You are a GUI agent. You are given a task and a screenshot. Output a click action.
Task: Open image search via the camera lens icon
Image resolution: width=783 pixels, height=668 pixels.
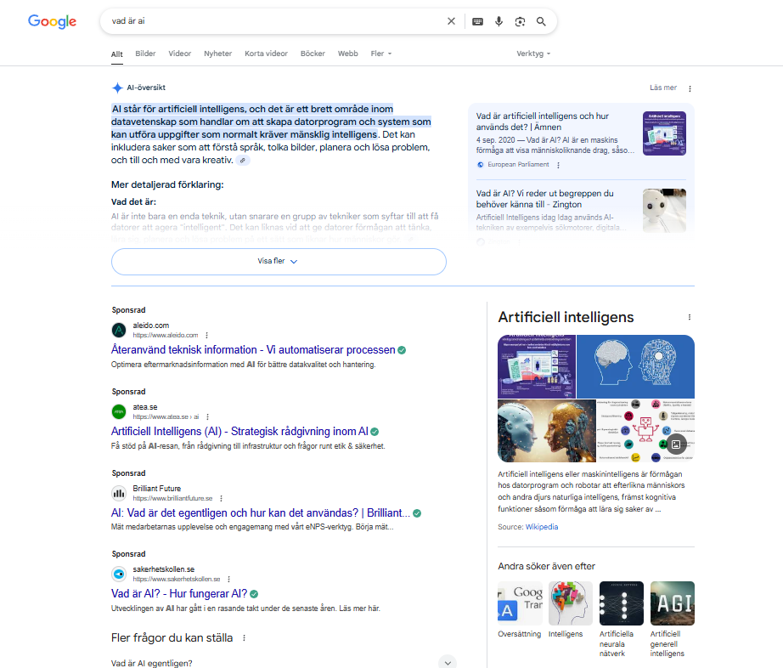pyautogui.click(x=520, y=21)
